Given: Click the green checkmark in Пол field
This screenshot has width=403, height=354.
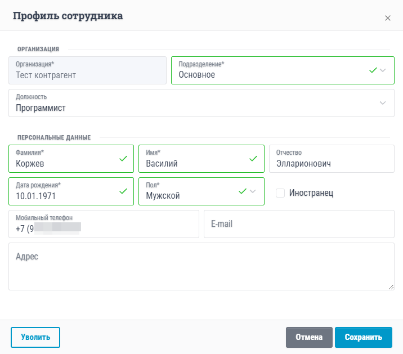Looking at the screenshot, I should [243, 191].
